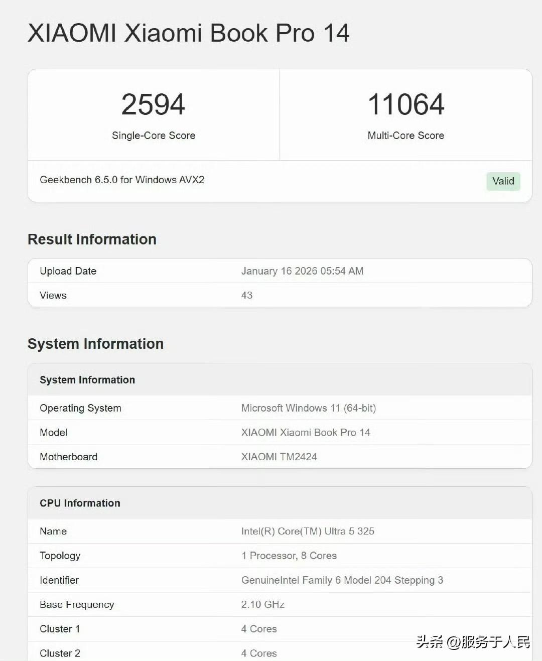Select the views count 43
The image size is (542, 661).
[x=247, y=295]
